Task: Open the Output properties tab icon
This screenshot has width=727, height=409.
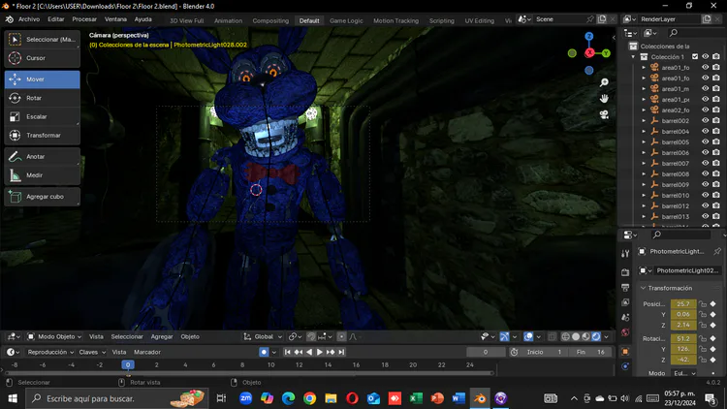Action: coord(625,287)
